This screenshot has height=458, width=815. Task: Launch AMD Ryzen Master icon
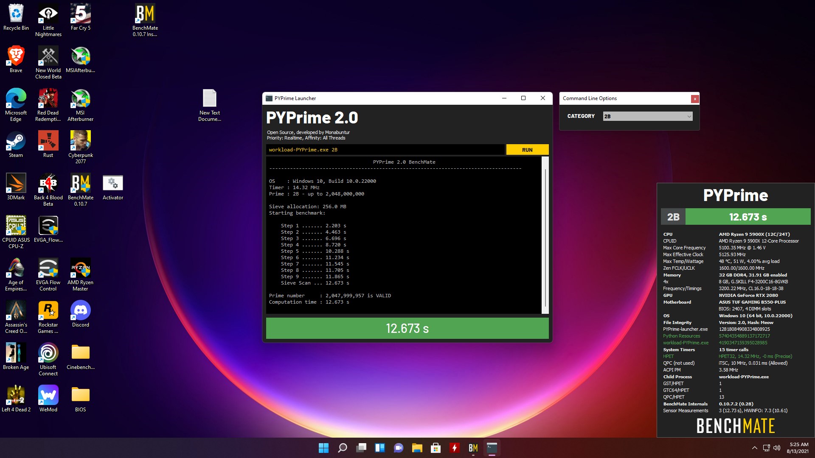point(81,274)
